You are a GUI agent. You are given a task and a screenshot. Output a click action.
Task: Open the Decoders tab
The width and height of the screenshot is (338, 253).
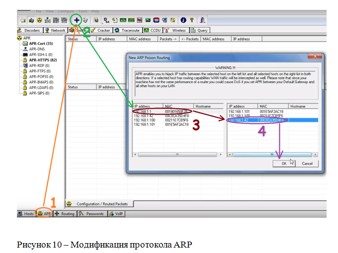pyautogui.click(x=30, y=30)
